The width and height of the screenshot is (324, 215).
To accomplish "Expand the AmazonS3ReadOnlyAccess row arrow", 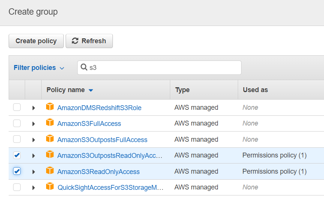I will (x=33, y=172).
